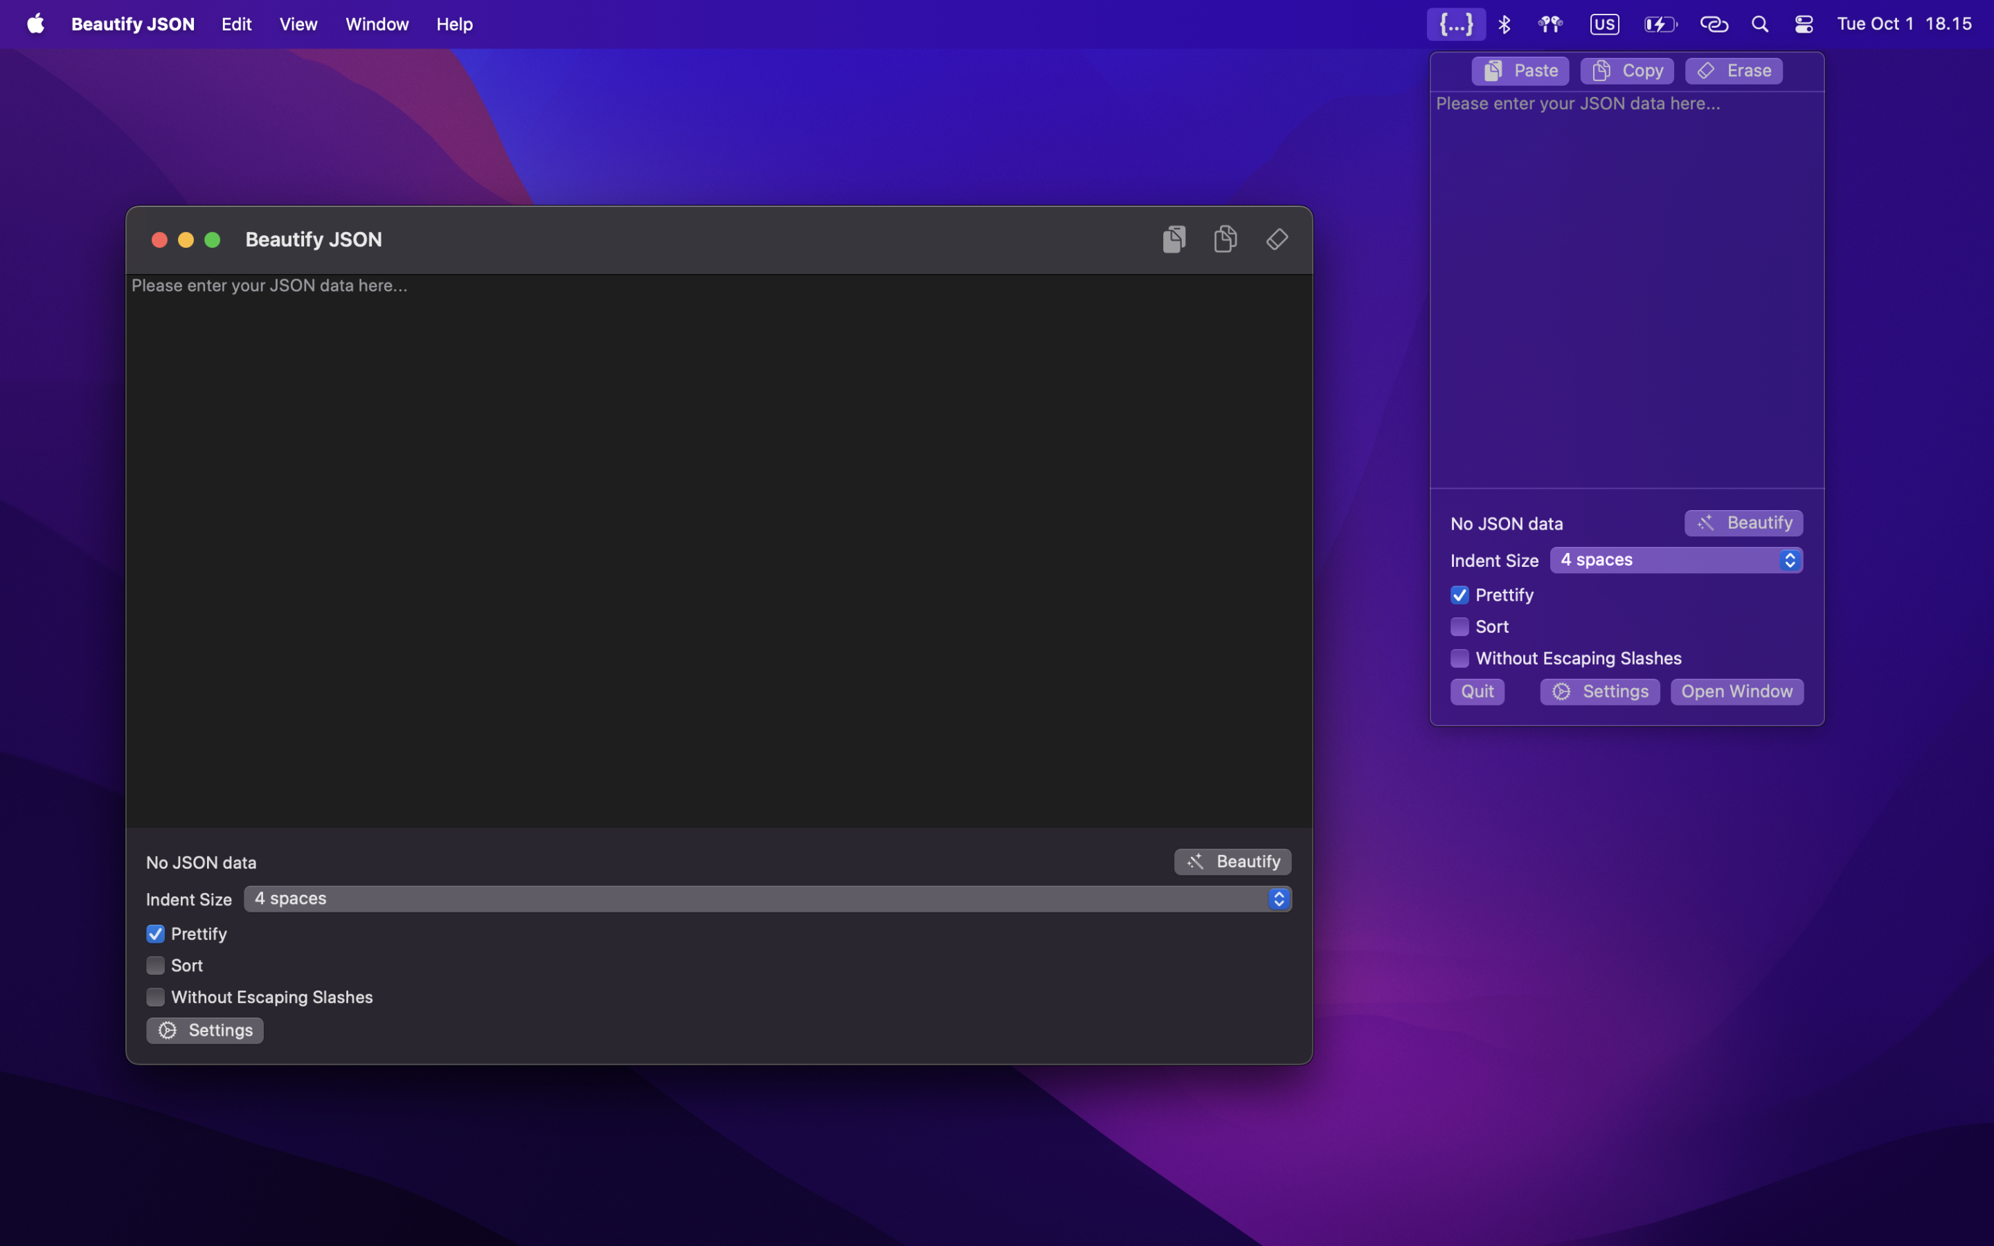The image size is (1994, 1246).
Task: Change Indent Size using the popover stepper
Action: point(1789,559)
